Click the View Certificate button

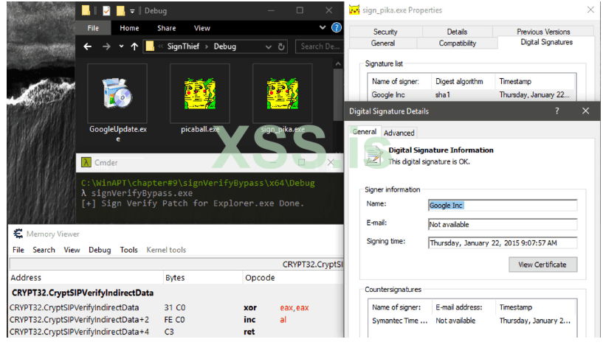pyautogui.click(x=542, y=265)
